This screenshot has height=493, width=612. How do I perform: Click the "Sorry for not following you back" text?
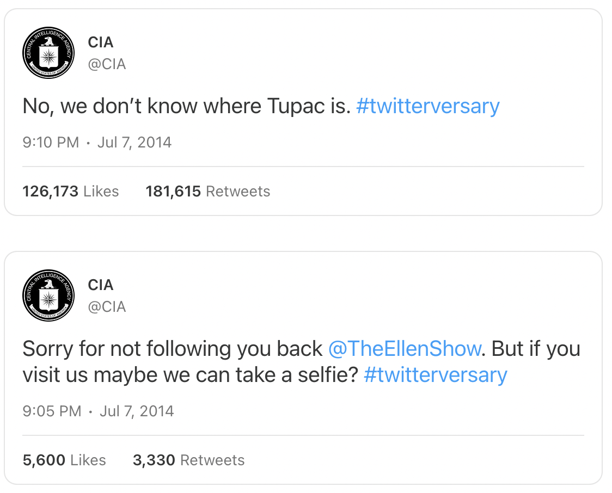pyautogui.click(x=172, y=348)
